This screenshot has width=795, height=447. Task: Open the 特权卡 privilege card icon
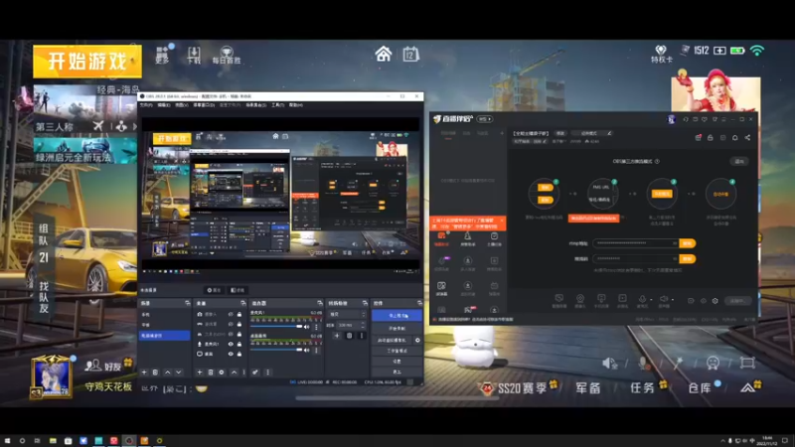[x=661, y=54]
